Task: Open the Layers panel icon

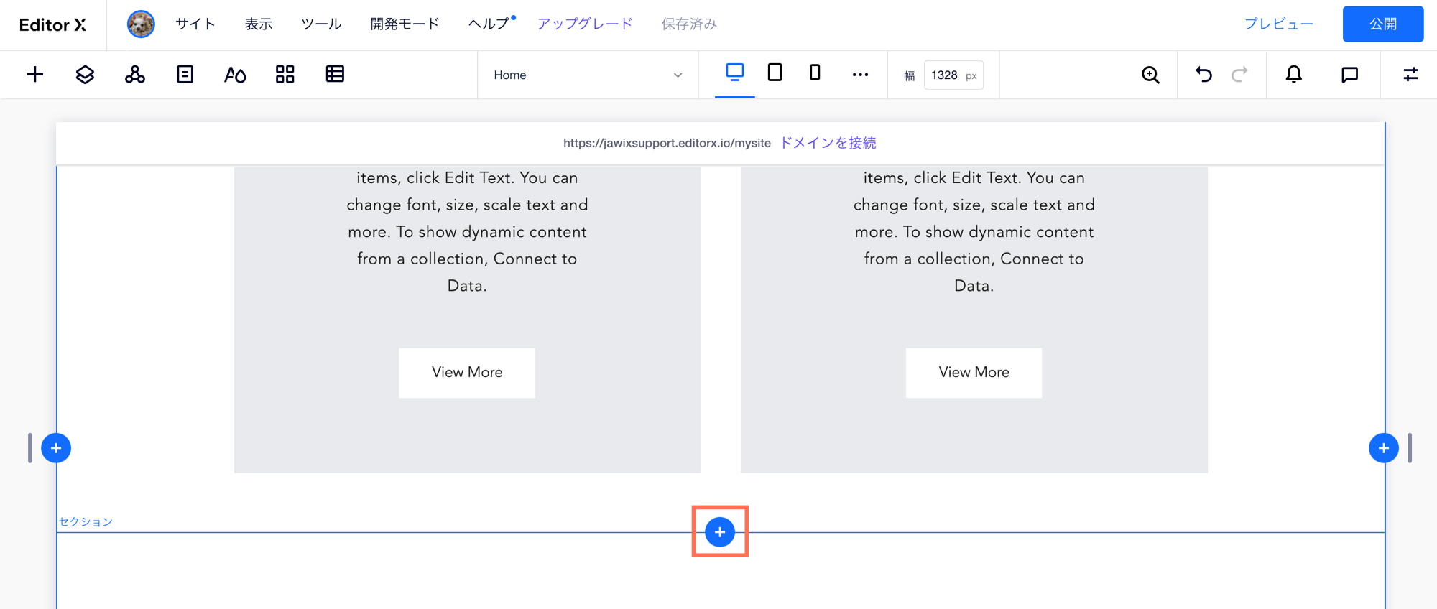Action: click(85, 75)
